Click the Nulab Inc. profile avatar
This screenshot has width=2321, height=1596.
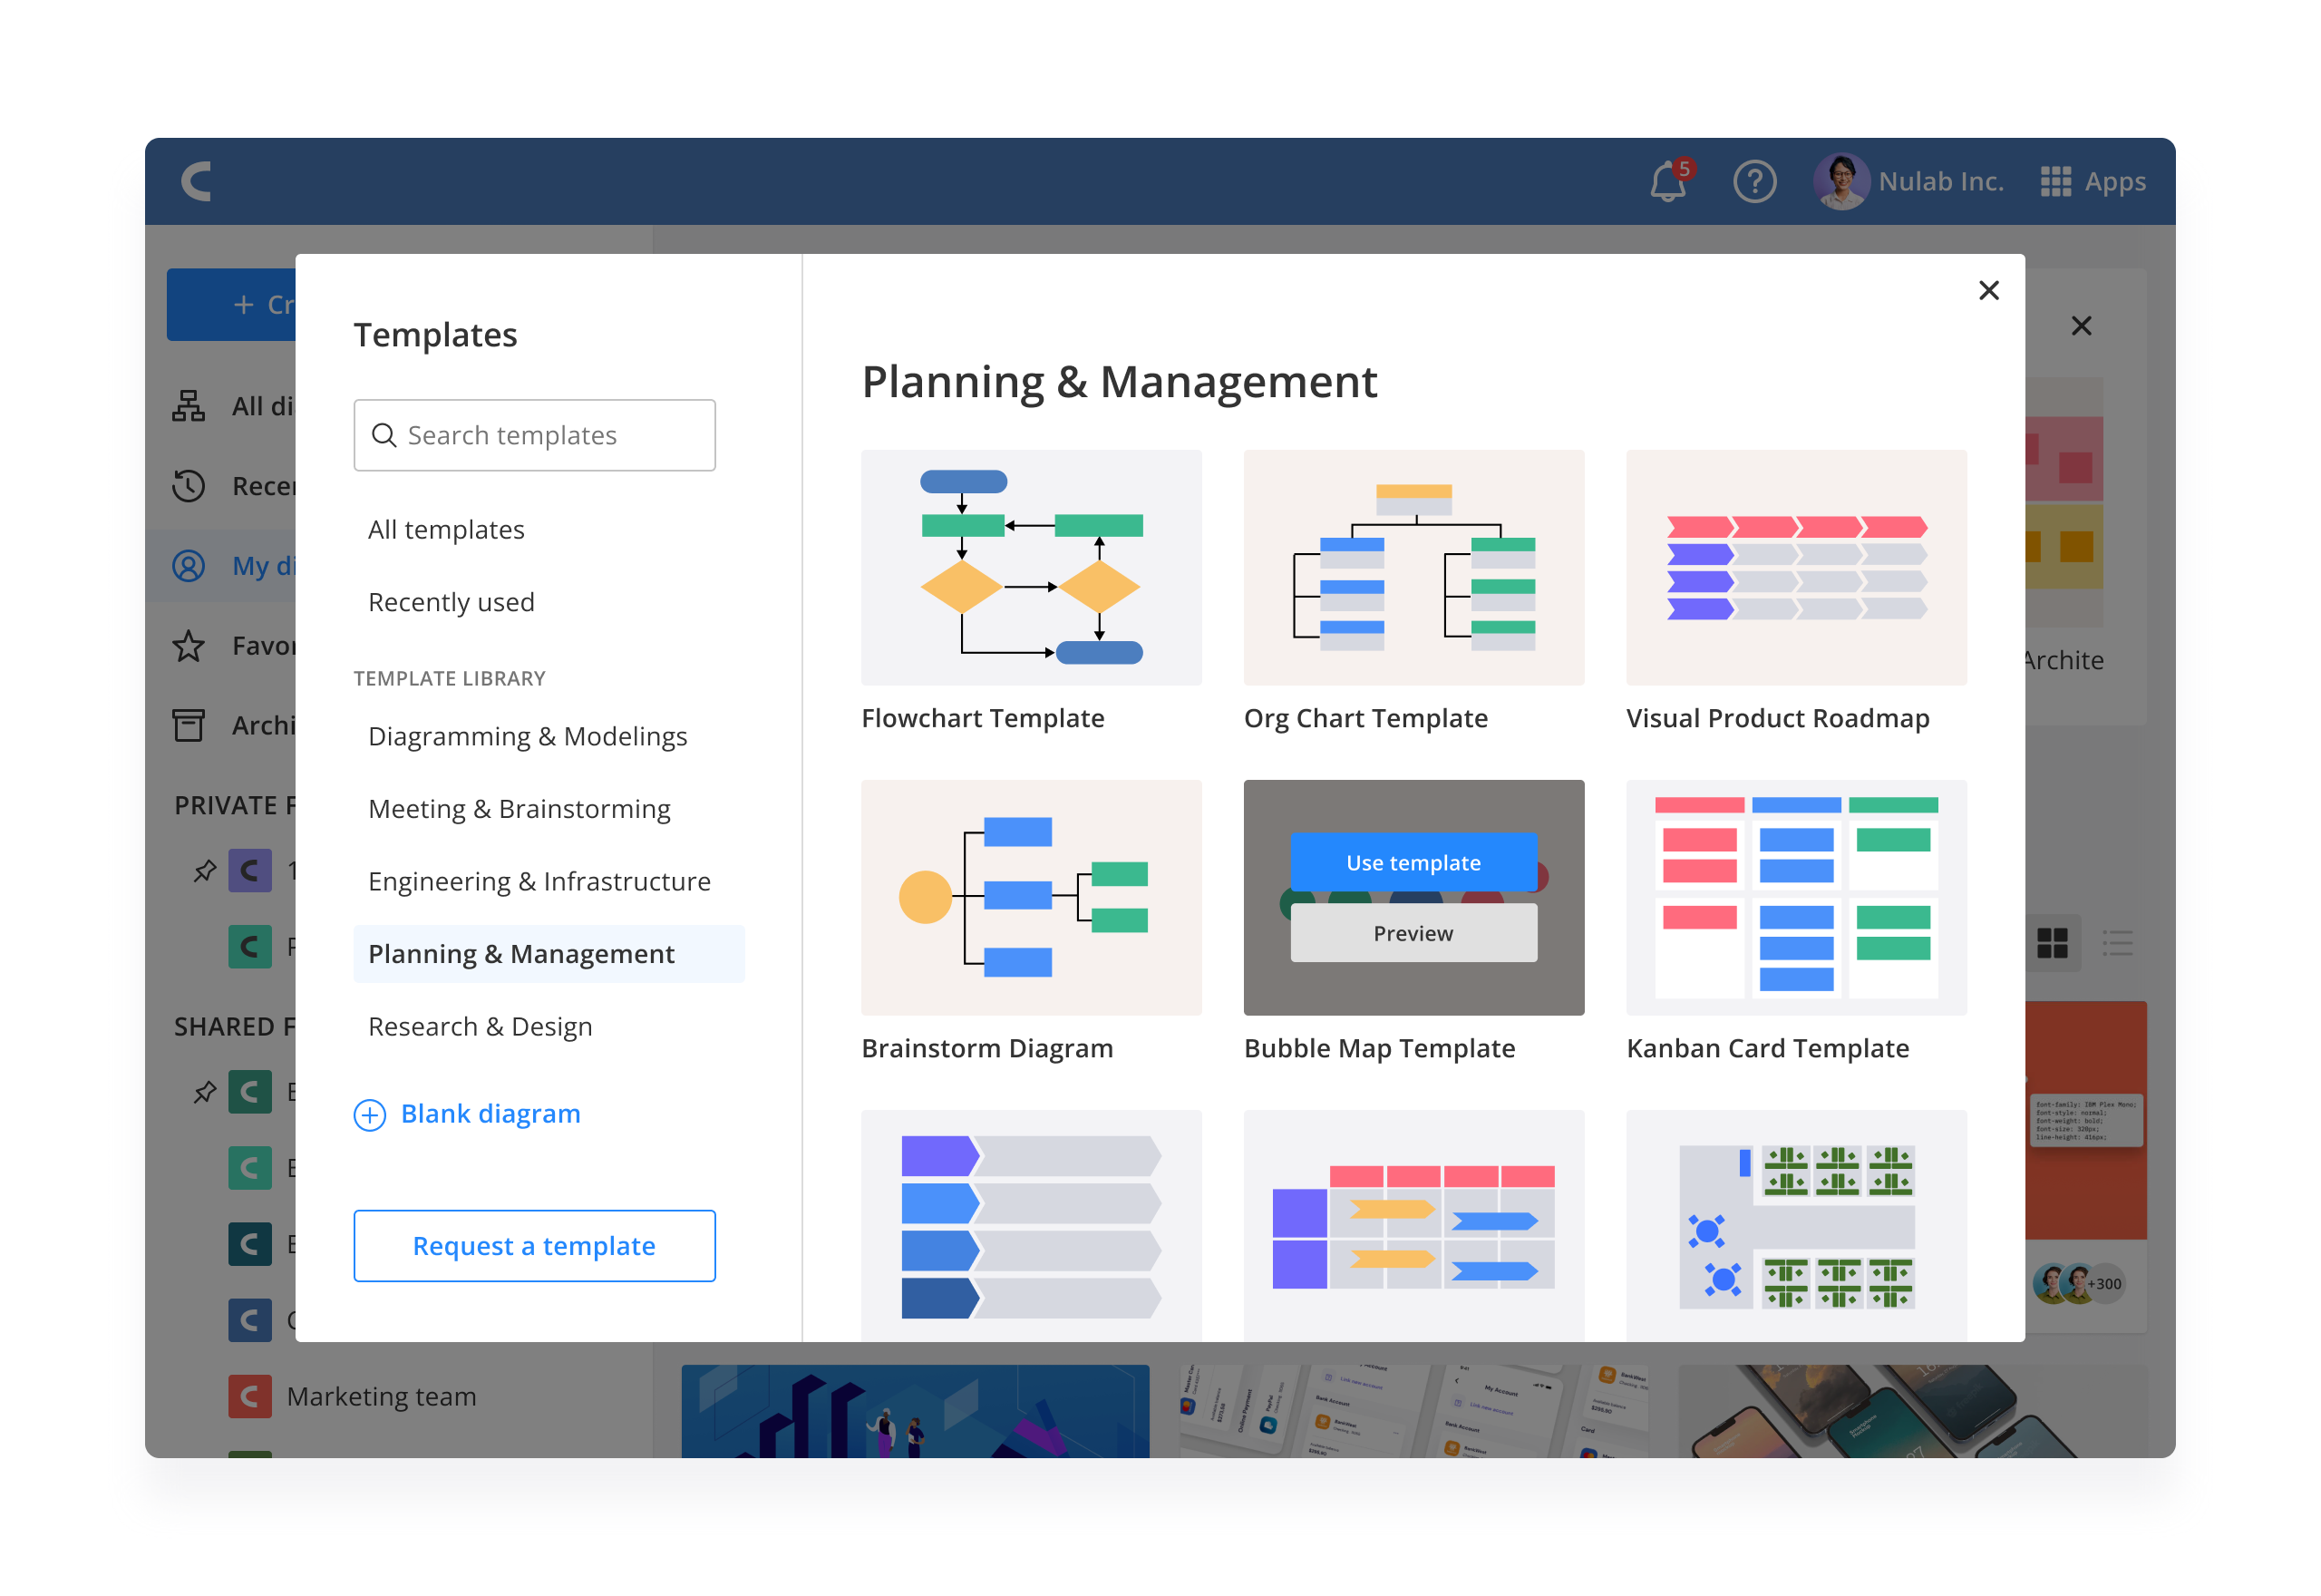(x=1840, y=182)
